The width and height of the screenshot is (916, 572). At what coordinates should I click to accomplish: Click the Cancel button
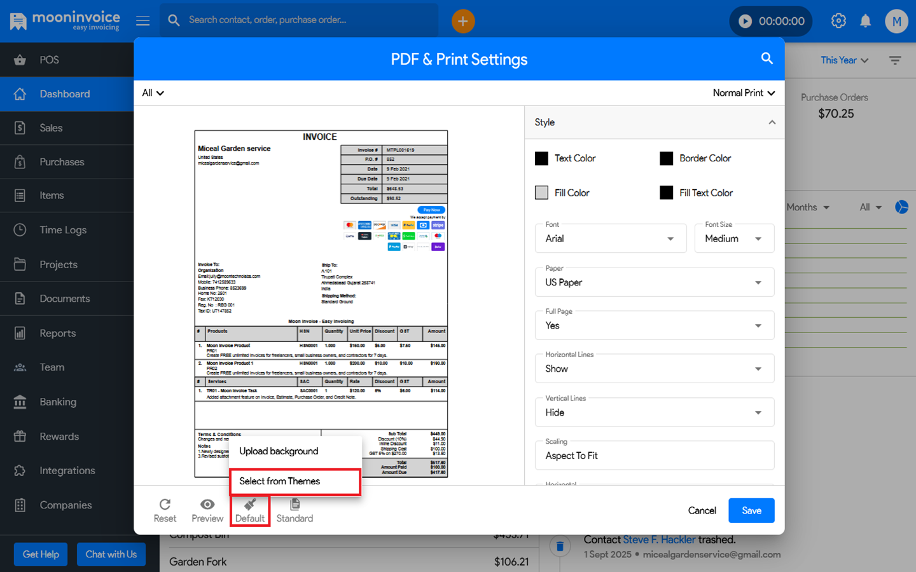702,510
